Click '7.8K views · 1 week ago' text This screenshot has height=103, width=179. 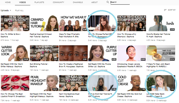tap(10, 100)
